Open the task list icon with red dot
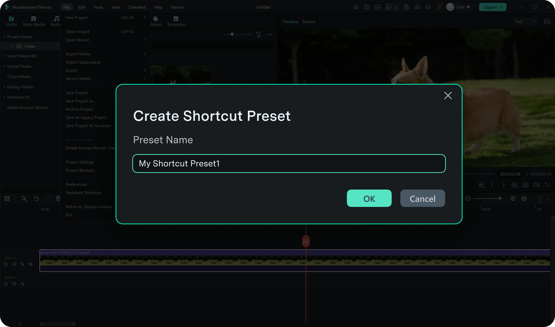The height and width of the screenshot is (327, 555). [x=439, y=7]
